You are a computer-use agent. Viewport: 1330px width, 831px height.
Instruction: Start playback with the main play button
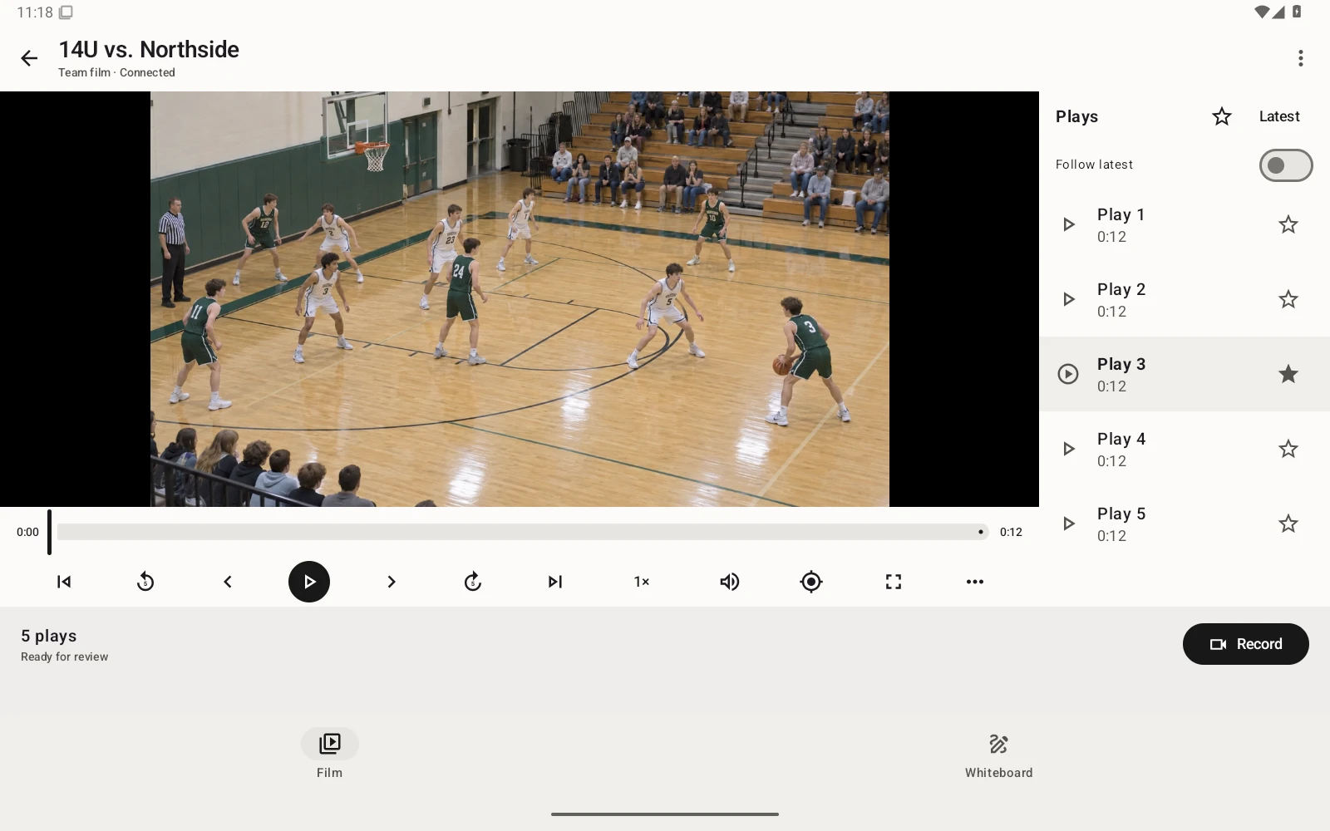[309, 582]
